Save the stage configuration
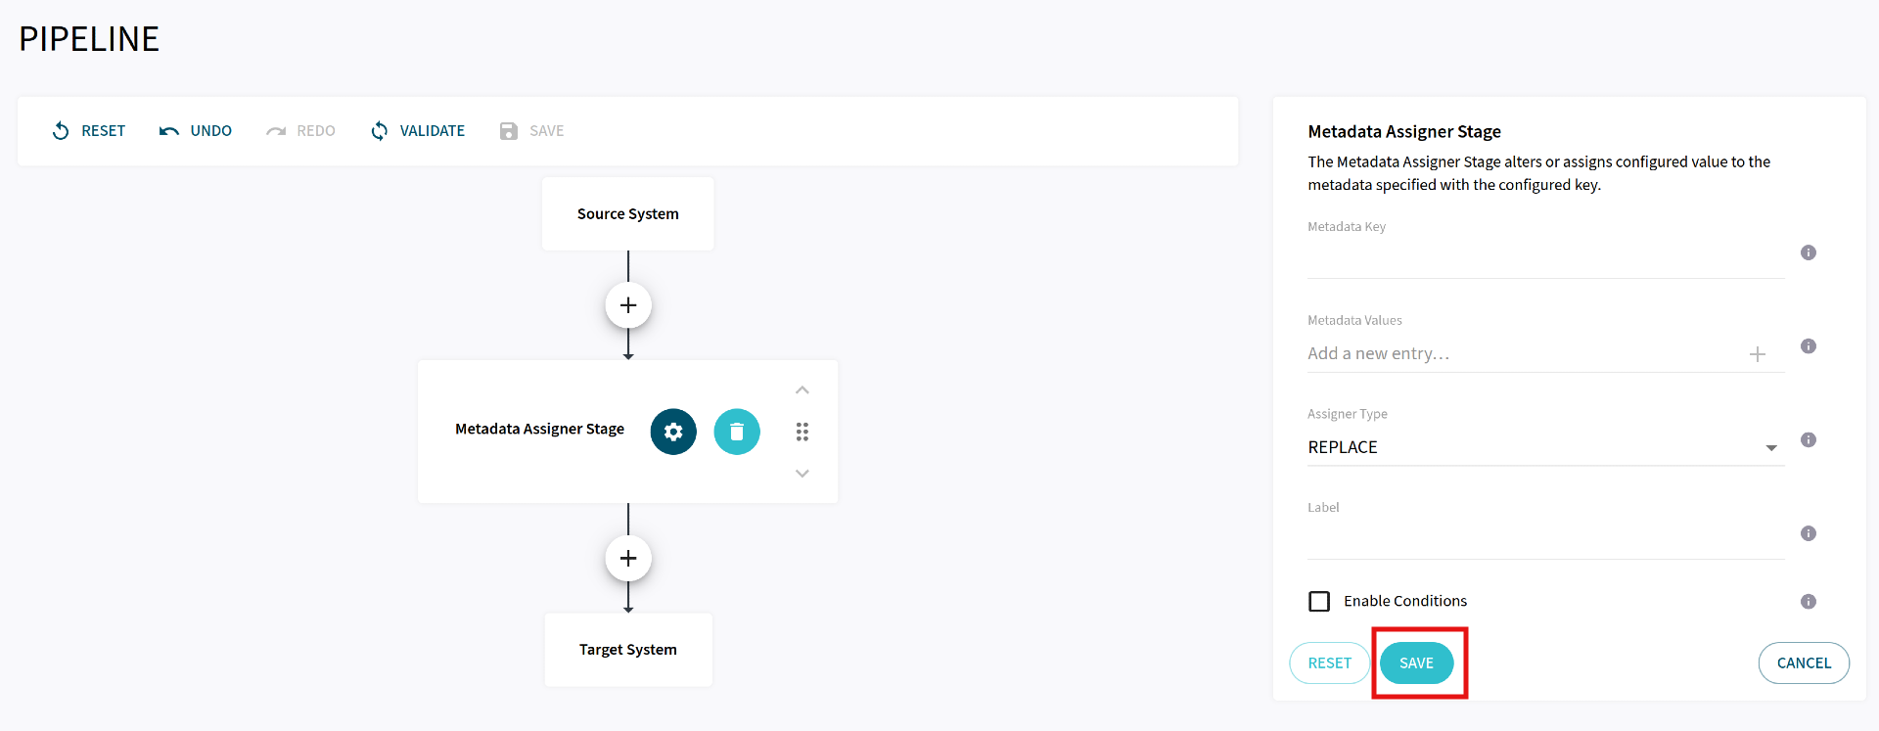1879x731 pixels. pos(1417,662)
